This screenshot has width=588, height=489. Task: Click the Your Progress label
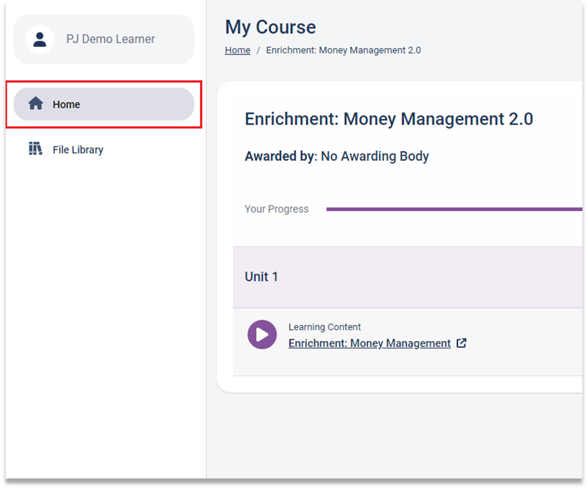point(277,209)
